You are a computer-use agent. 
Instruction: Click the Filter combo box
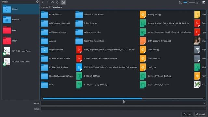[123, 109]
